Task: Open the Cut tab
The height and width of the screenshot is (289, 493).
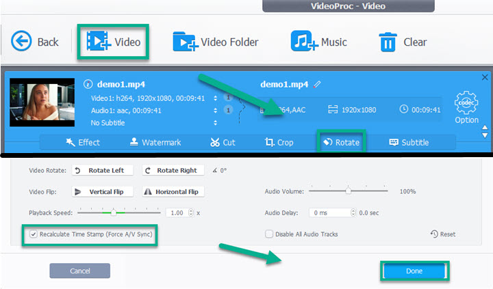Action: (223, 143)
